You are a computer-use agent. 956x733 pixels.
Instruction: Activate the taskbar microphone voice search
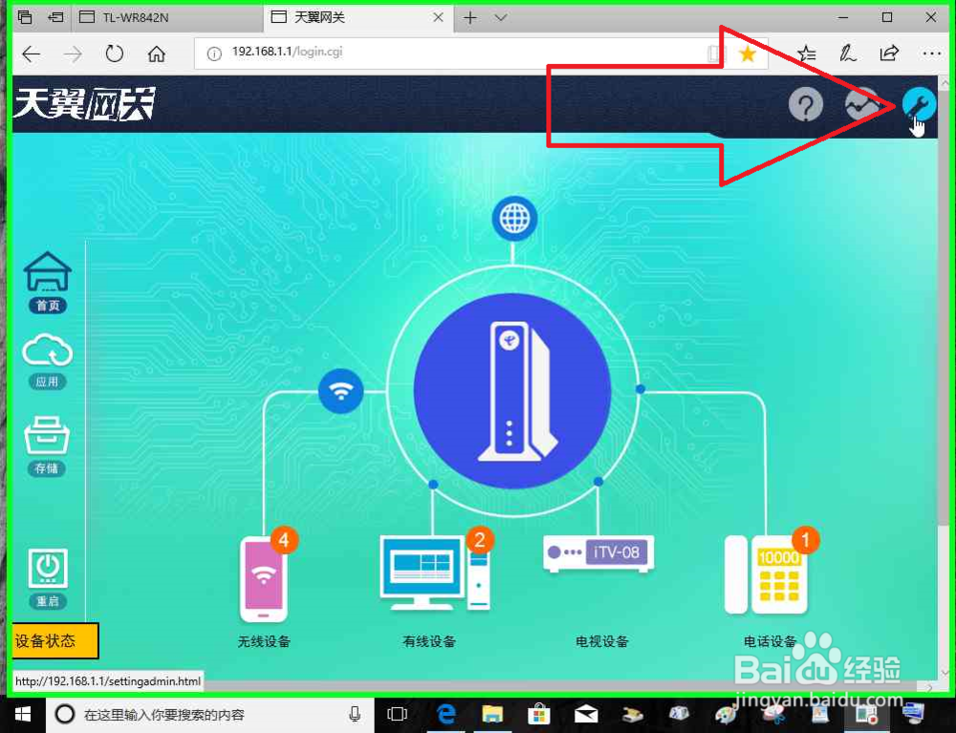pos(355,714)
